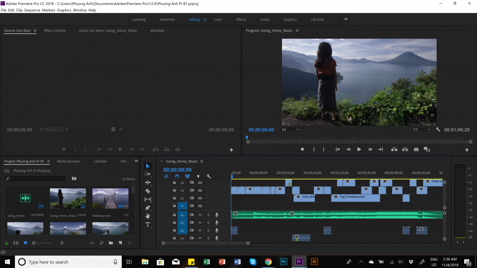
Task: Open the Program monitor panel menu
Action: [x=297, y=30]
